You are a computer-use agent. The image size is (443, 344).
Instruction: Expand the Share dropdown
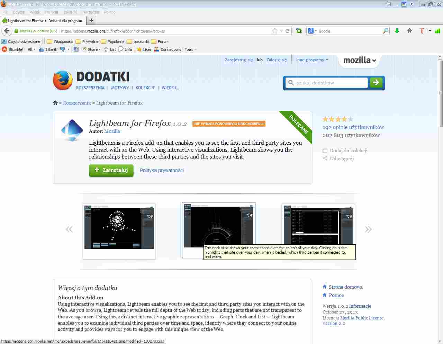91,49
